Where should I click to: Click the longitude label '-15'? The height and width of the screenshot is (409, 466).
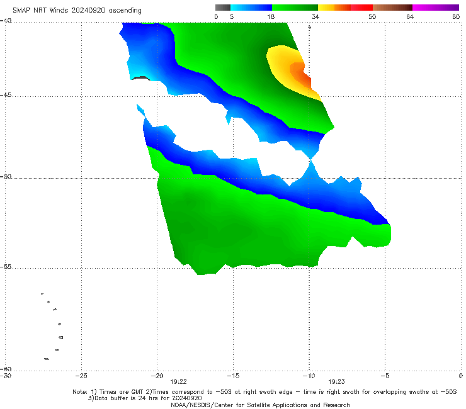click(233, 376)
